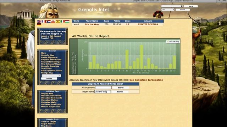
Task: Open GrepoIntel Settings
Action: 51,62
